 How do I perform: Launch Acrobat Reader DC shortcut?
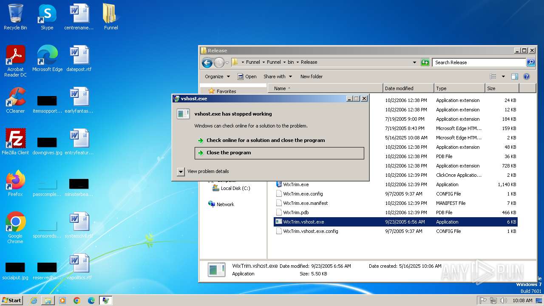(15, 61)
